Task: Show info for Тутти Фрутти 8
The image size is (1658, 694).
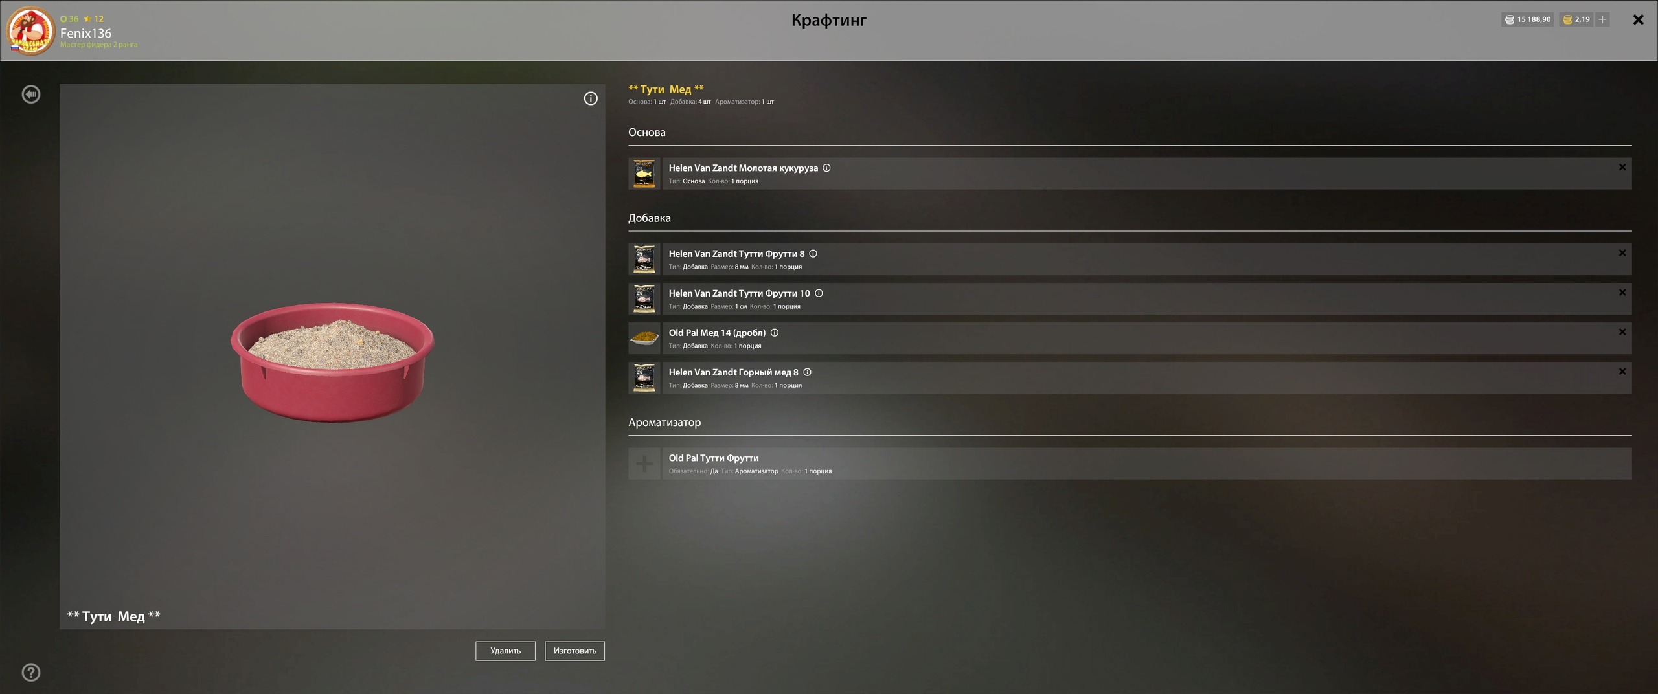Action: pos(813,254)
